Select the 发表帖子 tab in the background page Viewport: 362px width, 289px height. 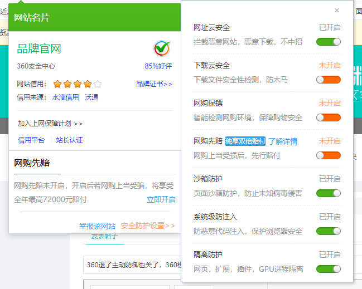(104, 237)
